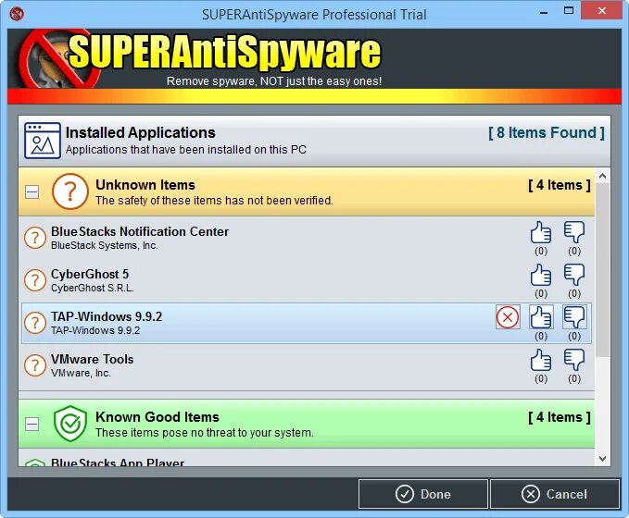Click '4 Items' count in Unknown Items header

pos(560,185)
